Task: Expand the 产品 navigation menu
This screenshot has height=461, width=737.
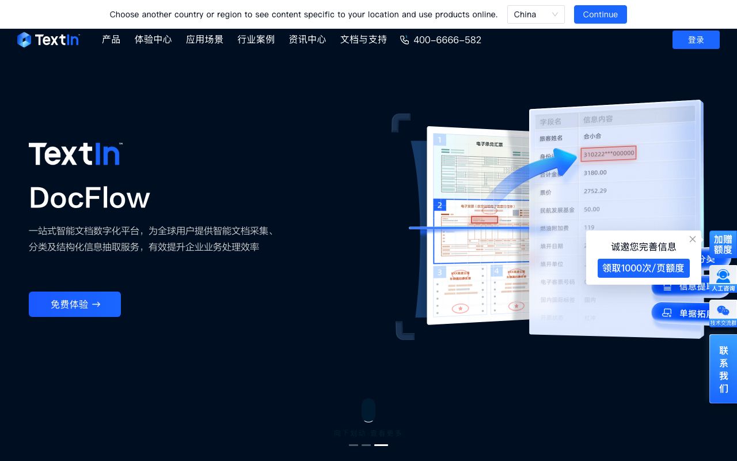Action: (x=111, y=40)
